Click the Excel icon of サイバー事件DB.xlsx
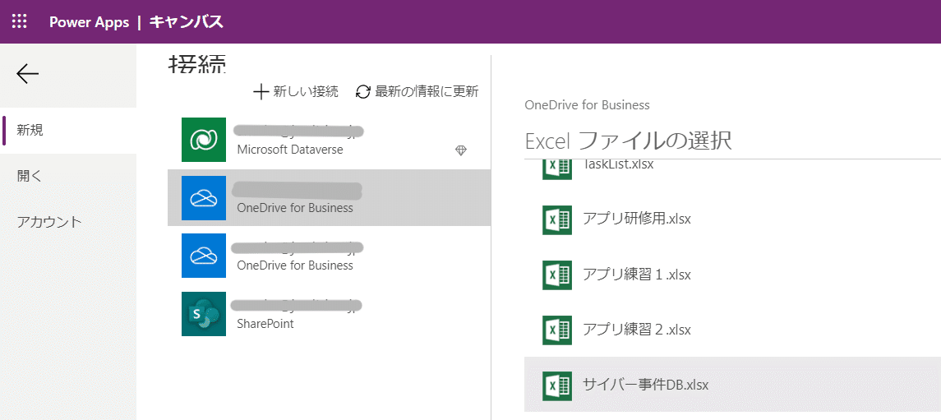Image resolution: width=941 pixels, height=420 pixels. 556,385
